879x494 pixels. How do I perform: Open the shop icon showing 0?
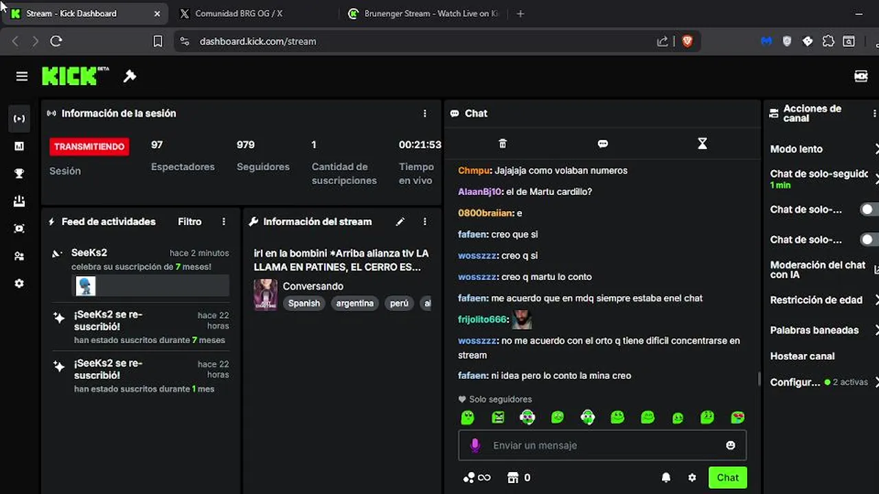[x=518, y=478]
